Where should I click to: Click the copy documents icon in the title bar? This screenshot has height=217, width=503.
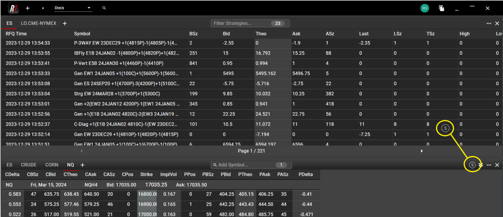click(441, 8)
